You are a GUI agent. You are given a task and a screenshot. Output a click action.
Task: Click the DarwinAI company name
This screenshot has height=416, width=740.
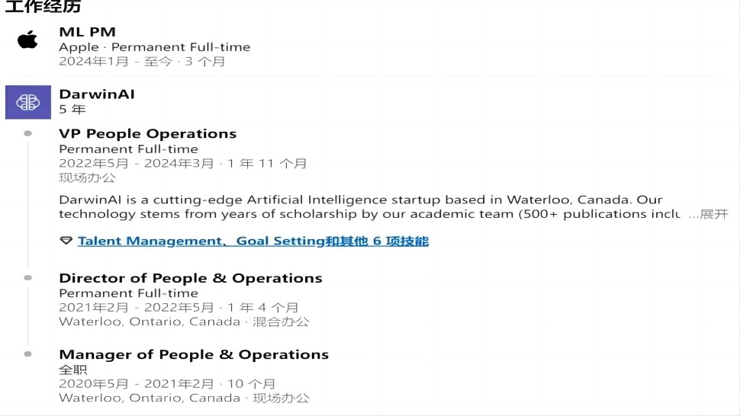click(x=97, y=94)
